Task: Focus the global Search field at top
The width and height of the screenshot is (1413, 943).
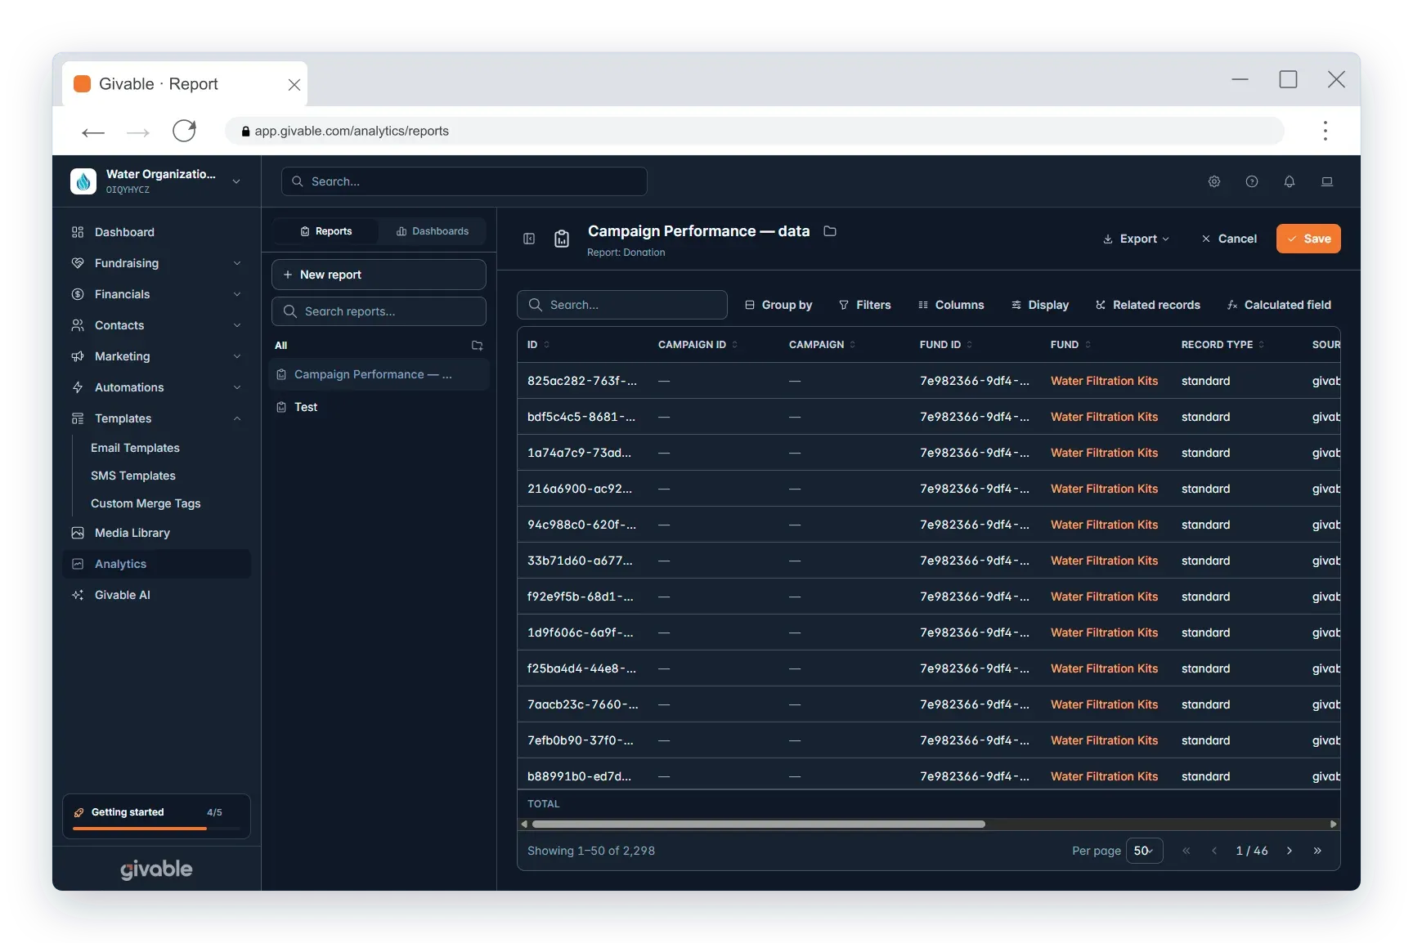Action: pyautogui.click(x=464, y=181)
